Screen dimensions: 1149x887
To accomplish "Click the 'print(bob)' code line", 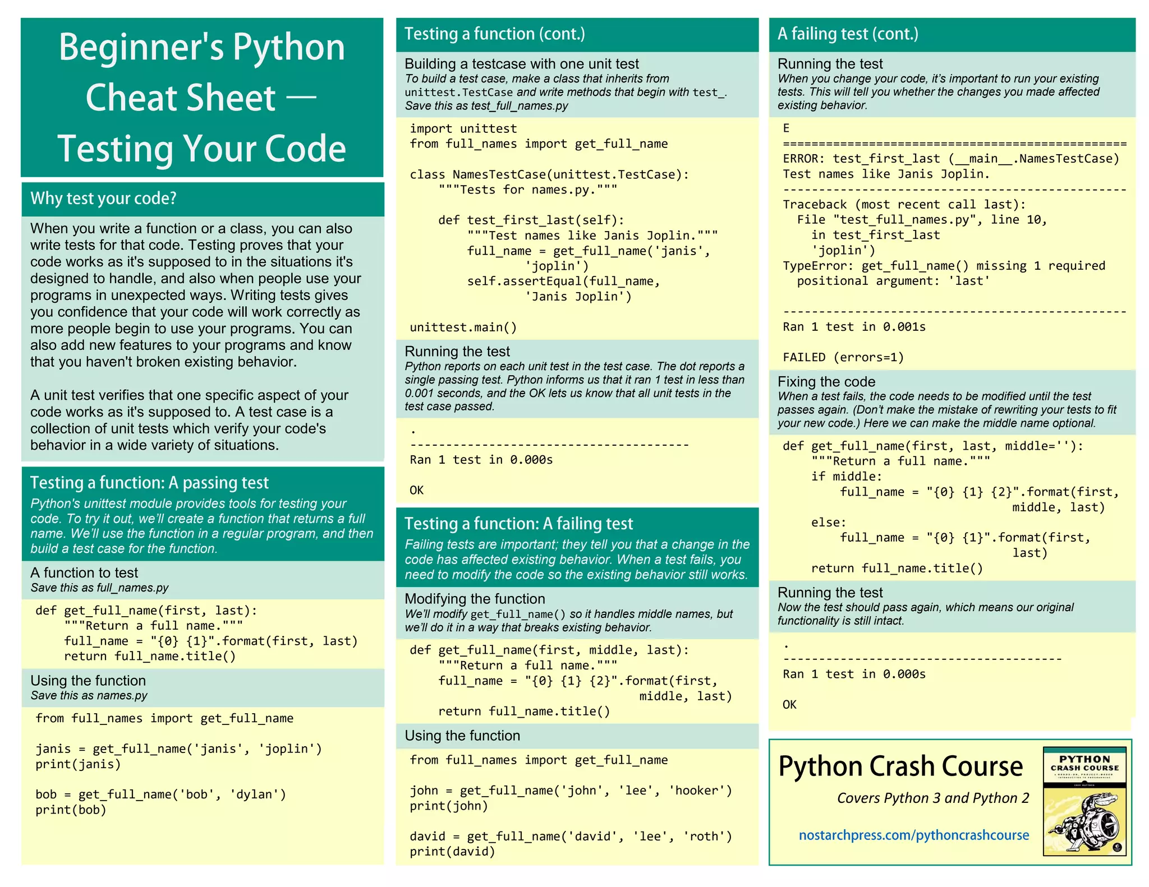I will pos(71,810).
